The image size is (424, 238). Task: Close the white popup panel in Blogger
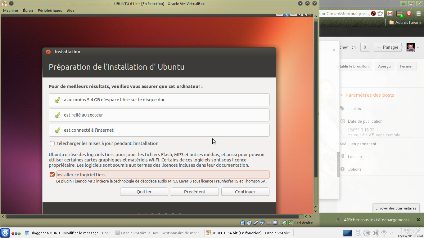[x=334, y=50]
